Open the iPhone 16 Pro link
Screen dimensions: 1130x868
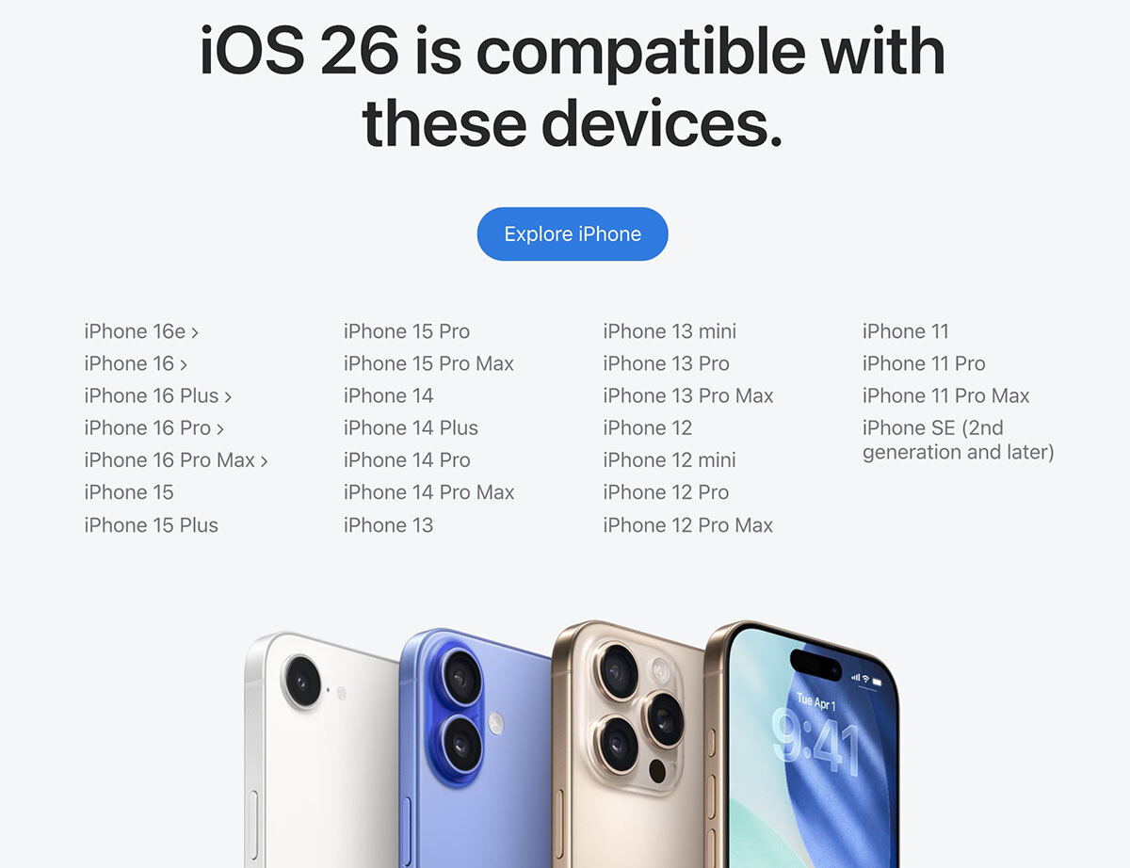[154, 427]
